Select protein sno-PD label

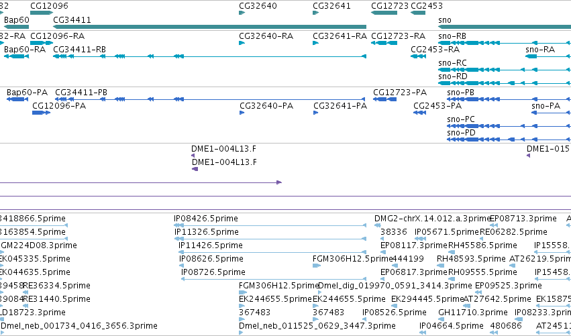(461, 133)
